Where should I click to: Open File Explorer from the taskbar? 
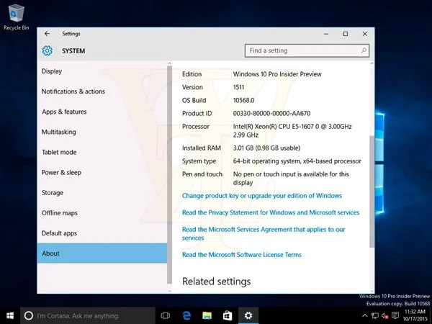pos(207,316)
